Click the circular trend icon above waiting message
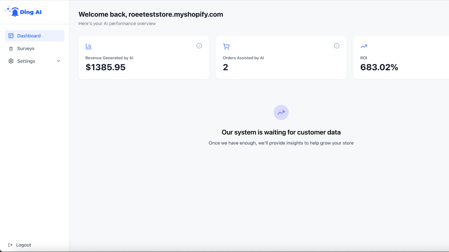449x252 pixels. pos(281,113)
